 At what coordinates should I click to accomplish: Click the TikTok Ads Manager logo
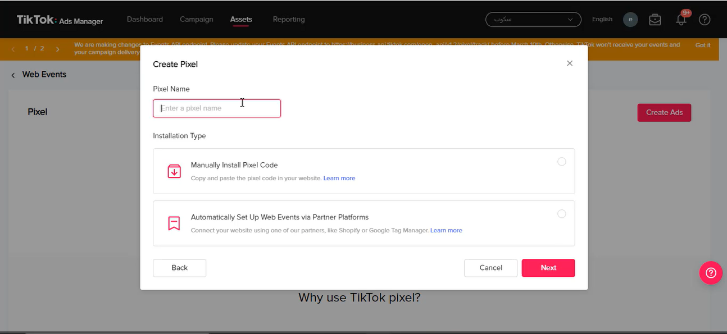point(60,20)
